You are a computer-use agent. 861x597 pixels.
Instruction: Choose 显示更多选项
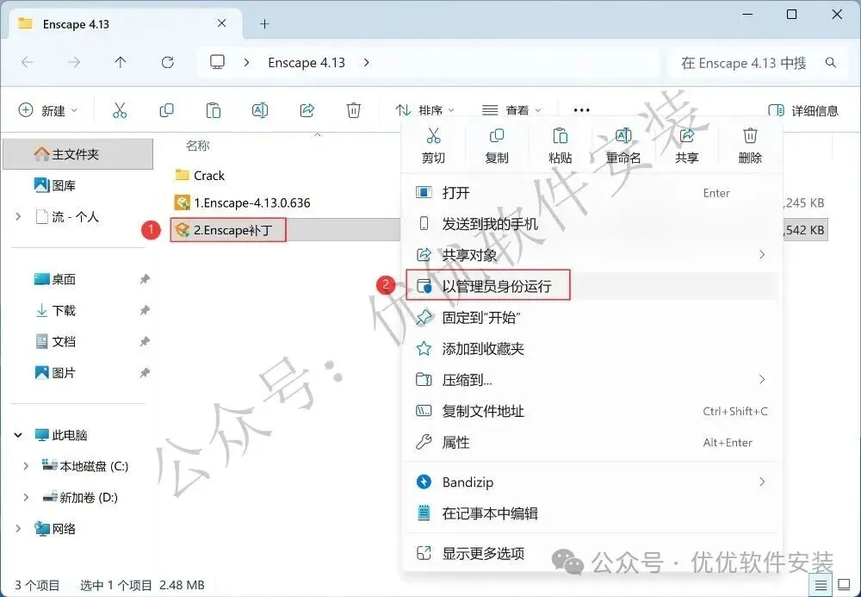pyautogui.click(x=592, y=553)
